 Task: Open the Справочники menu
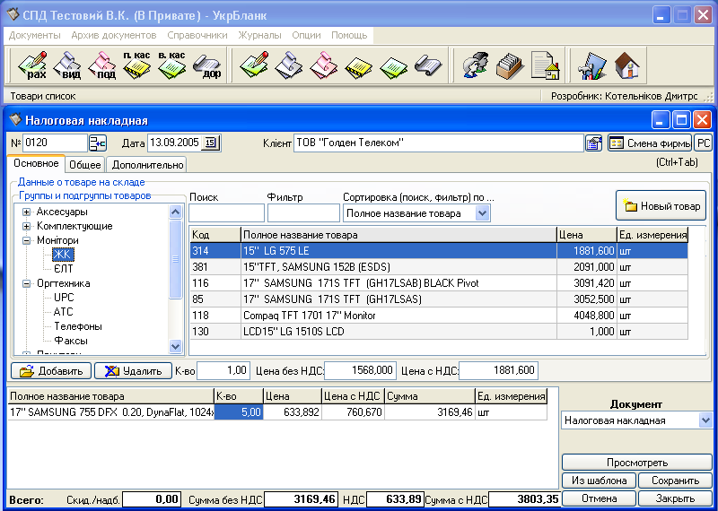[x=197, y=35]
